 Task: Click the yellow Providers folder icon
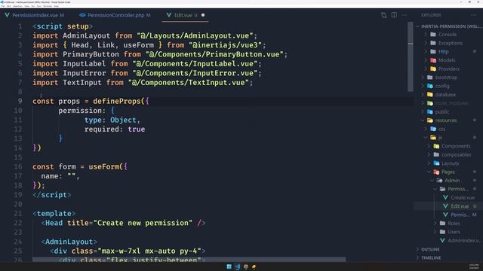pyautogui.click(x=433, y=69)
